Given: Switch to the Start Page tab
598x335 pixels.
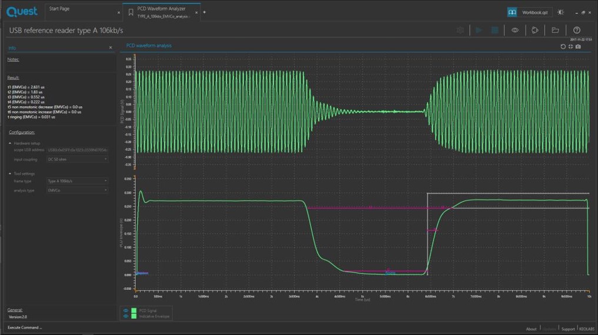Looking at the screenshot, I should pyautogui.click(x=59, y=9).
